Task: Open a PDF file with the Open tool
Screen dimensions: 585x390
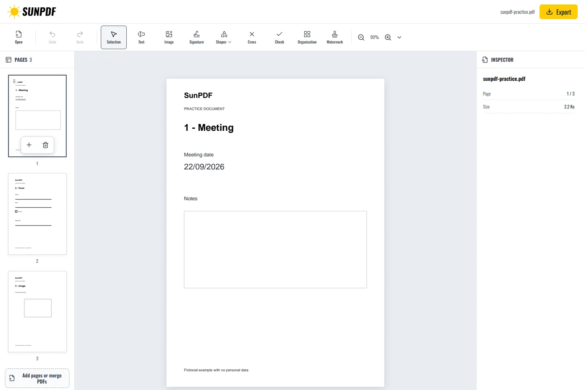Action: tap(19, 37)
